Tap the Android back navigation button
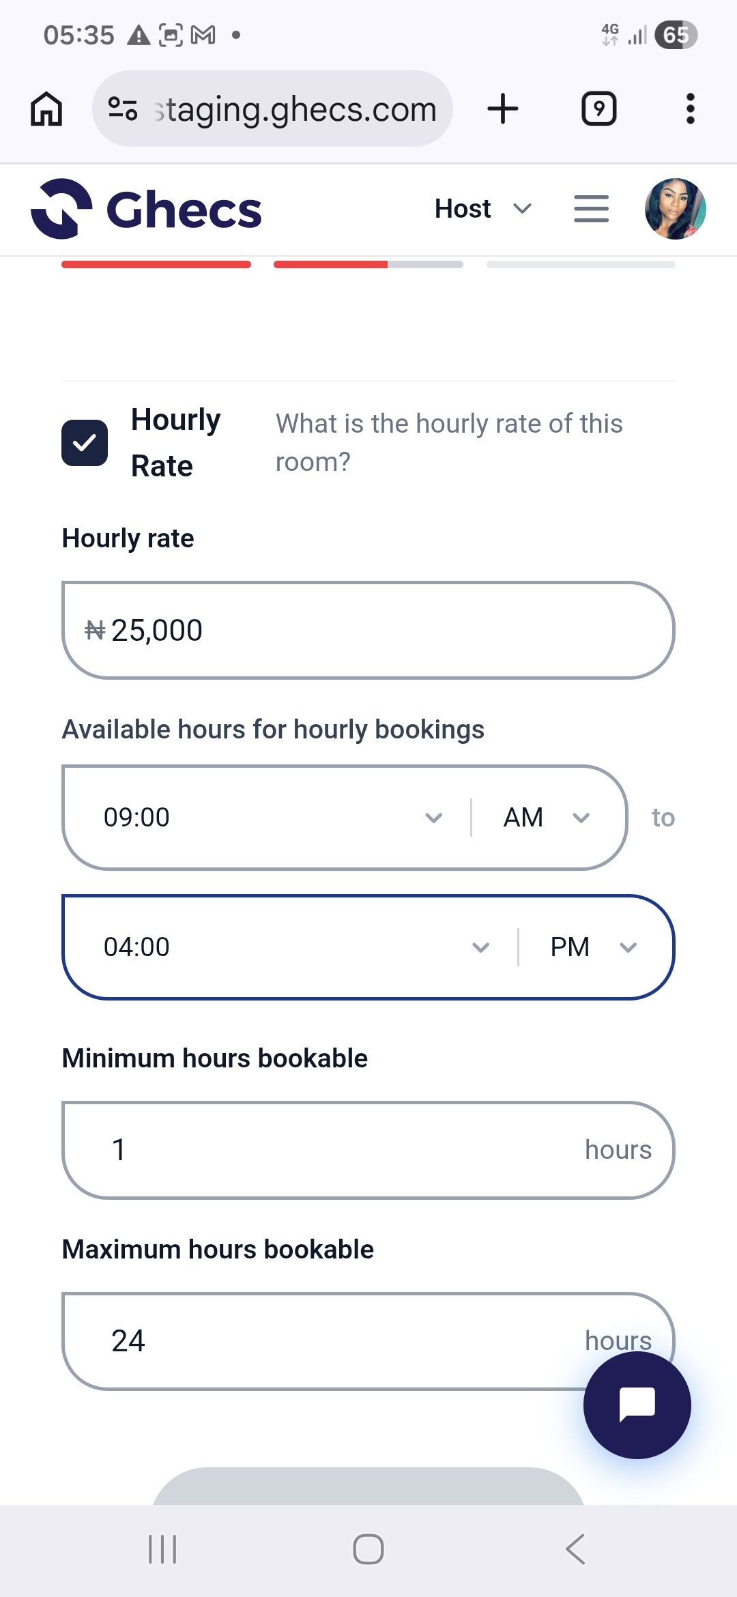The width and height of the screenshot is (737, 1597). click(575, 1549)
